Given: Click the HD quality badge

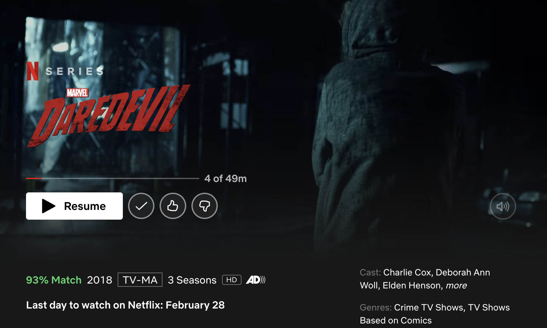Looking at the screenshot, I should (x=232, y=280).
